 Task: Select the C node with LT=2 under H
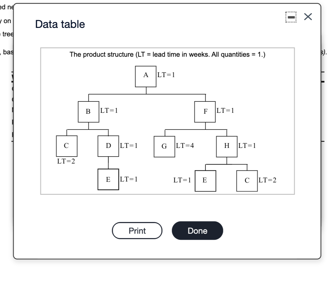pos(247,180)
